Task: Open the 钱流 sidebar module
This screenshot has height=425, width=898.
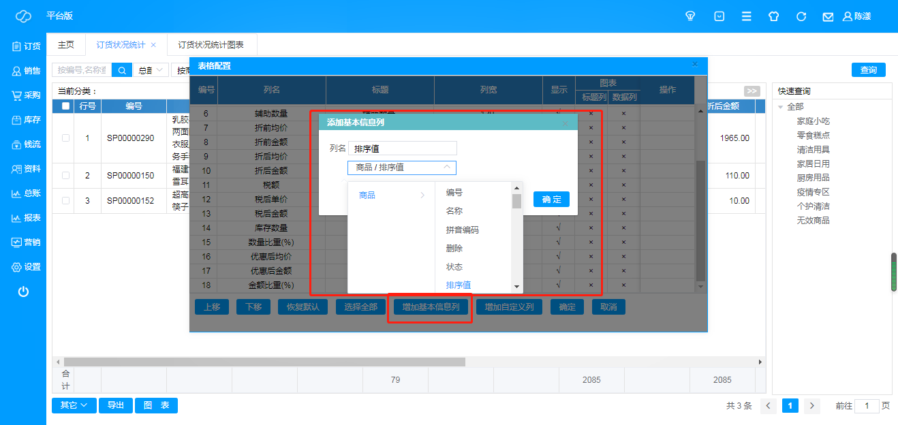Action: [x=26, y=144]
